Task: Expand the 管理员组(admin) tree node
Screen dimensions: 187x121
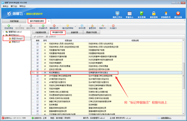Action: tap(3, 32)
